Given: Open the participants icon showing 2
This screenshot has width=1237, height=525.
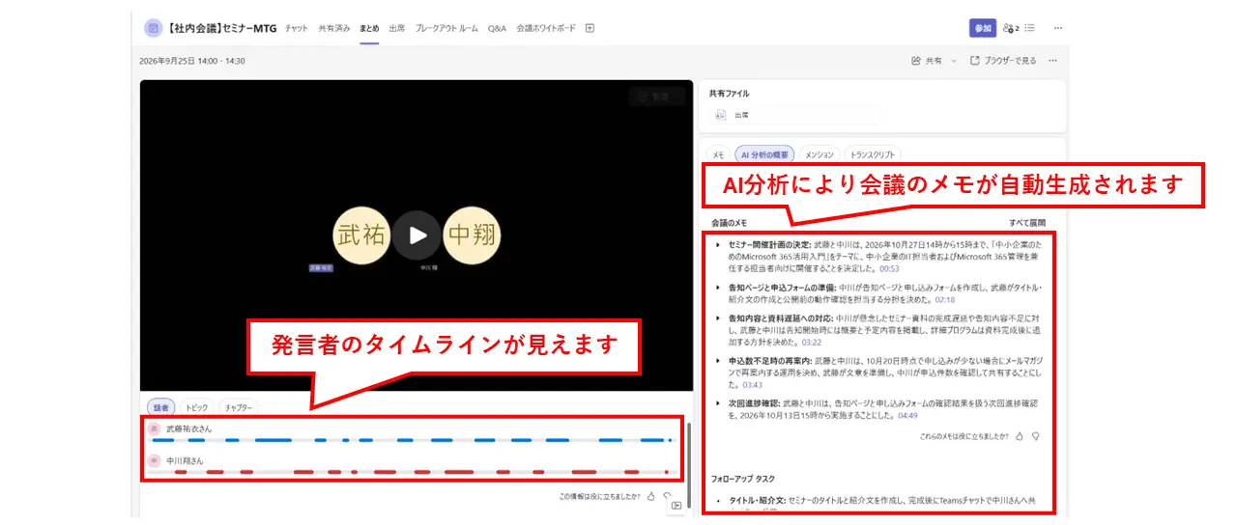Looking at the screenshot, I should (x=1011, y=28).
